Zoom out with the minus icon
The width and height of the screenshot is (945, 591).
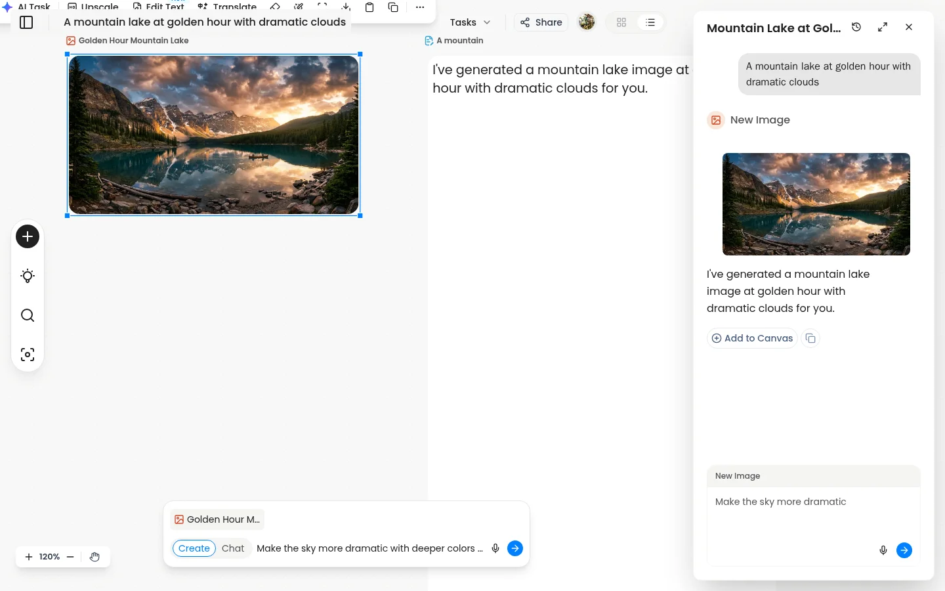tap(70, 557)
